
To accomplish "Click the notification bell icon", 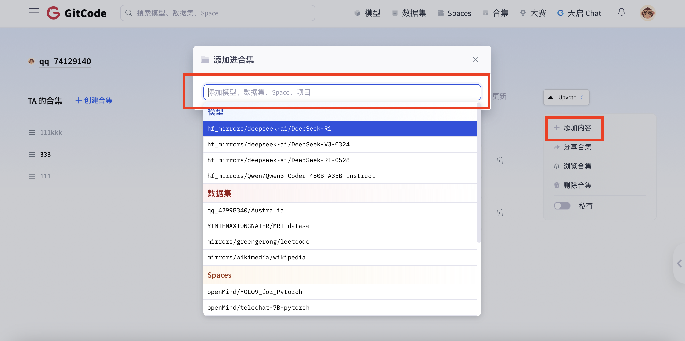I will [x=621, y=12].
